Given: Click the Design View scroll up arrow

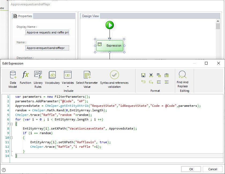Looking at the screenshot, I should [218, 21].
